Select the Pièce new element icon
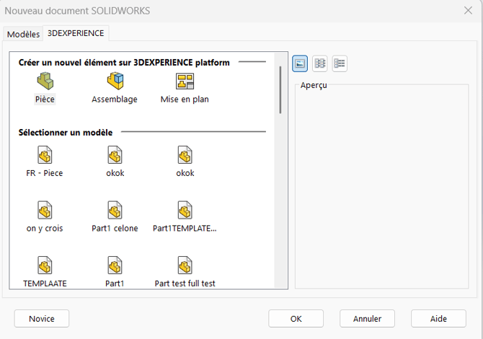The height and width of the screenshot is (339, 483). click(x=45, y=81)
